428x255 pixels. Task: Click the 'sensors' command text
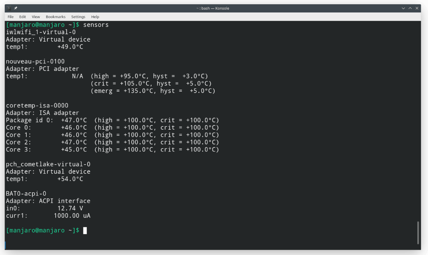tap(96, 25)
